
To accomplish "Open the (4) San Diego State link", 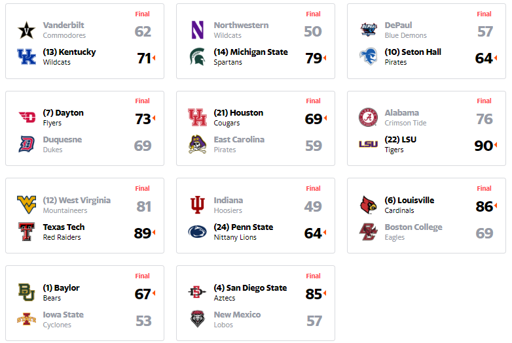I will pos(250,288).
